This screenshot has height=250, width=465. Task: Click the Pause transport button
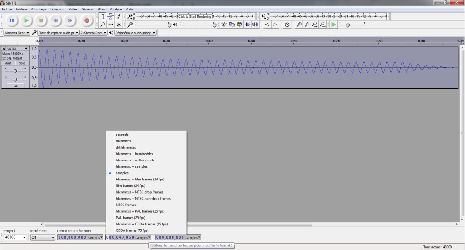tap(11, 20)
